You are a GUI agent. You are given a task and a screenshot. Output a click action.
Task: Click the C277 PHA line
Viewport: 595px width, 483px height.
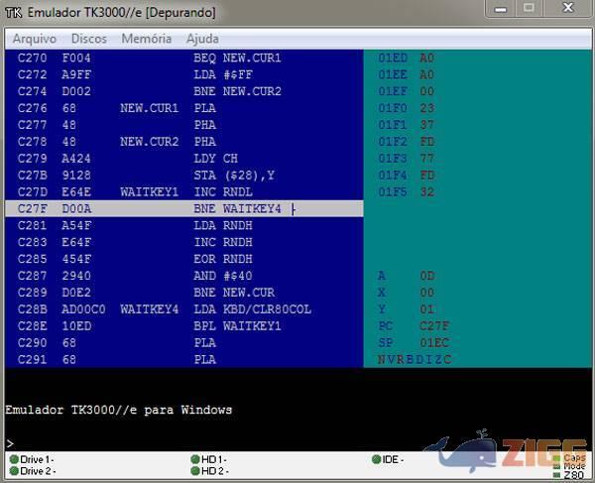(184, 125)
